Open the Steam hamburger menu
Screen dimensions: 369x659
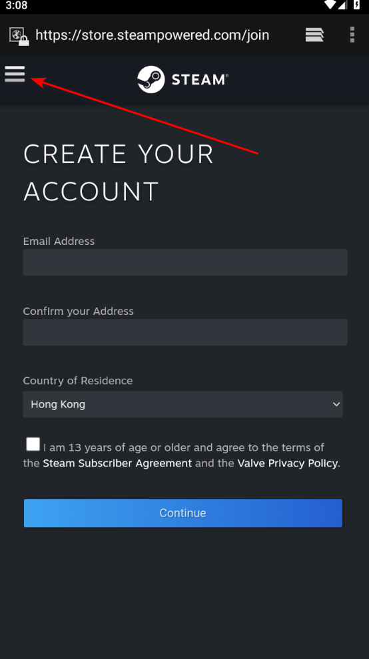[x=15, y=74]
